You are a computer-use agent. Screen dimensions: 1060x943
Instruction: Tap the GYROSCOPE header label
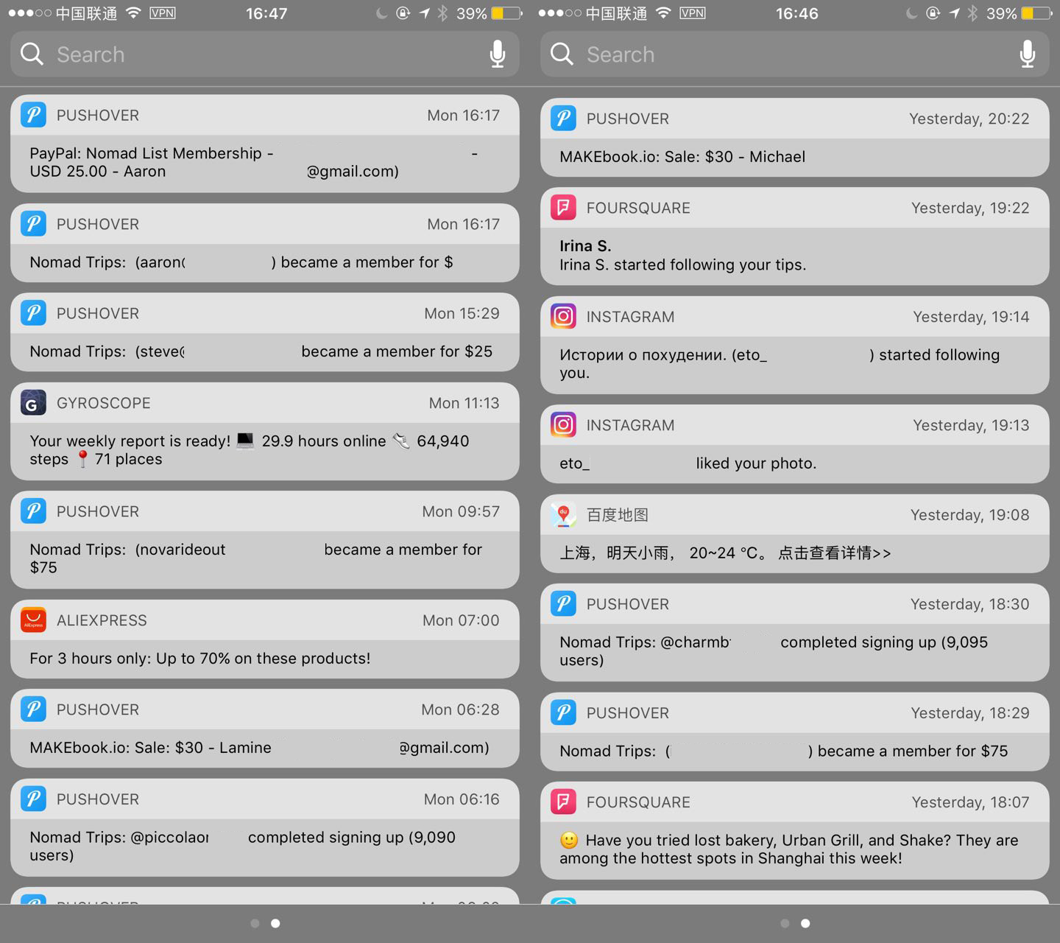104,403
